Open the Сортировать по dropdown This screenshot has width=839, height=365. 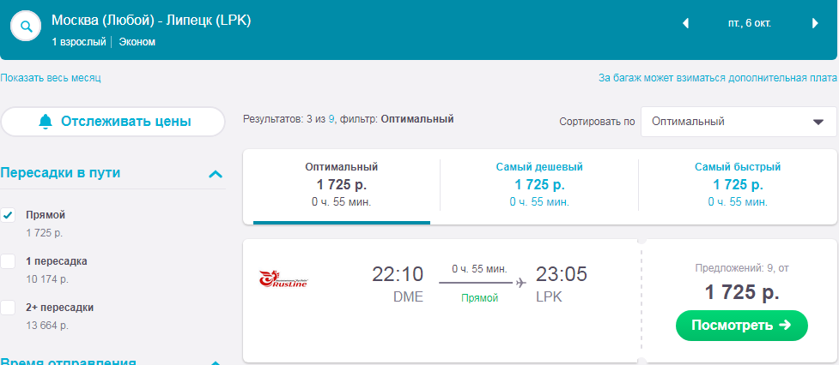click(739, 122)
